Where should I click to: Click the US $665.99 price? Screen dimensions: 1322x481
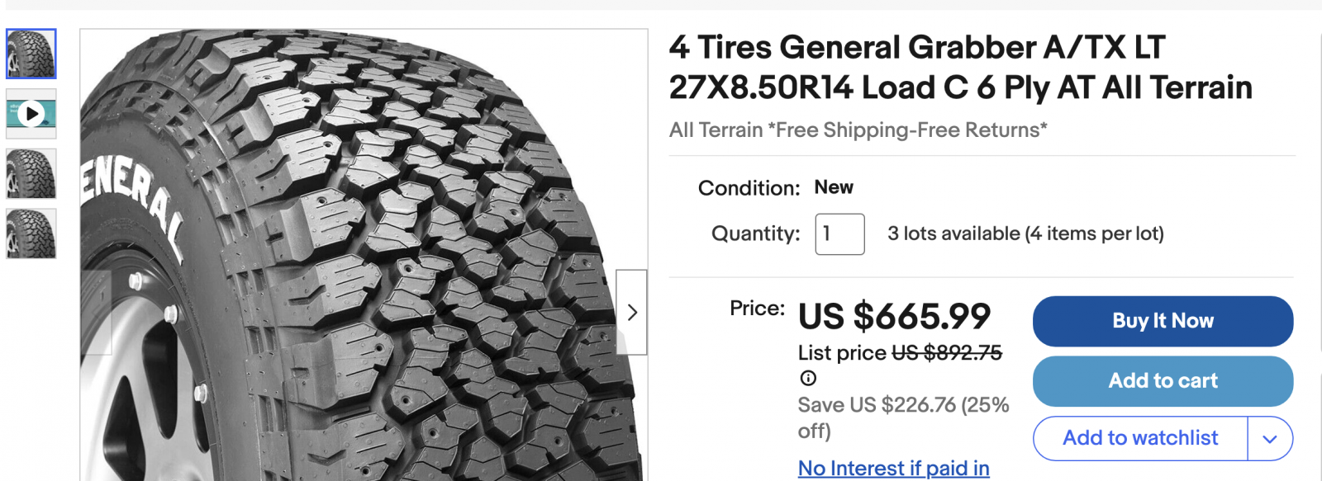(x=894, y=317)
